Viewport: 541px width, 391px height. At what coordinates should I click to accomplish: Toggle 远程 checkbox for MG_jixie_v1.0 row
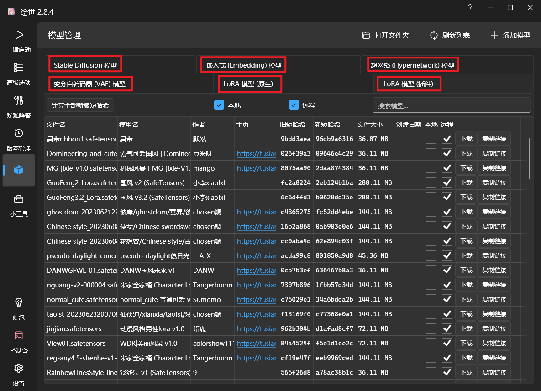(x=447, y=168)
